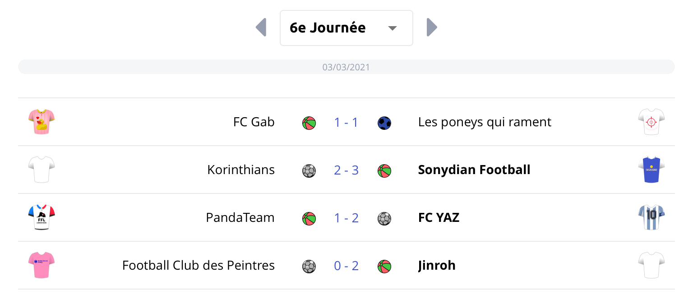The image size is (693, 299).
Task: Click the 03/03/2021 date bar
Action: coord(346,67)
